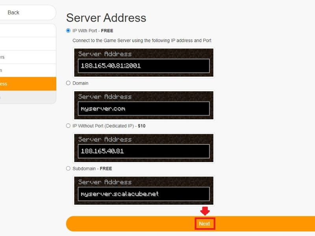Choose IP Without Port (Dedicated IP) radio
This screenshot has height=236, width=315.
68,126
